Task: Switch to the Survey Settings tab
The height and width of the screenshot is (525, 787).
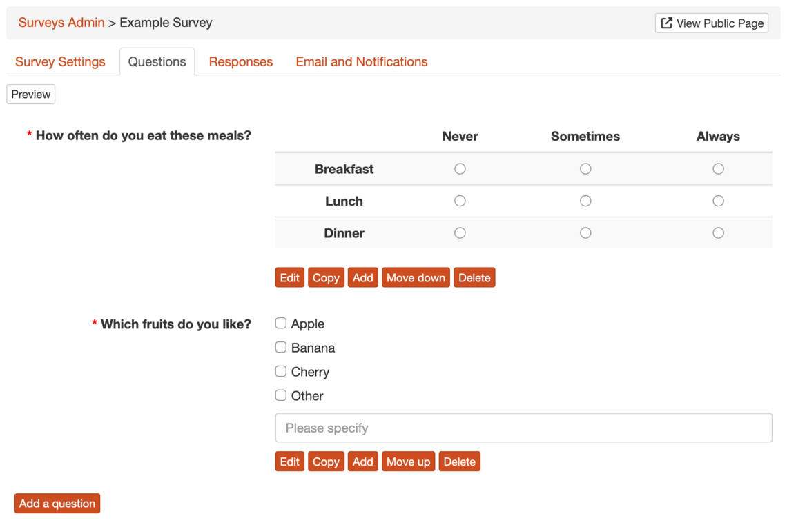Action: [x=60, y=61]
